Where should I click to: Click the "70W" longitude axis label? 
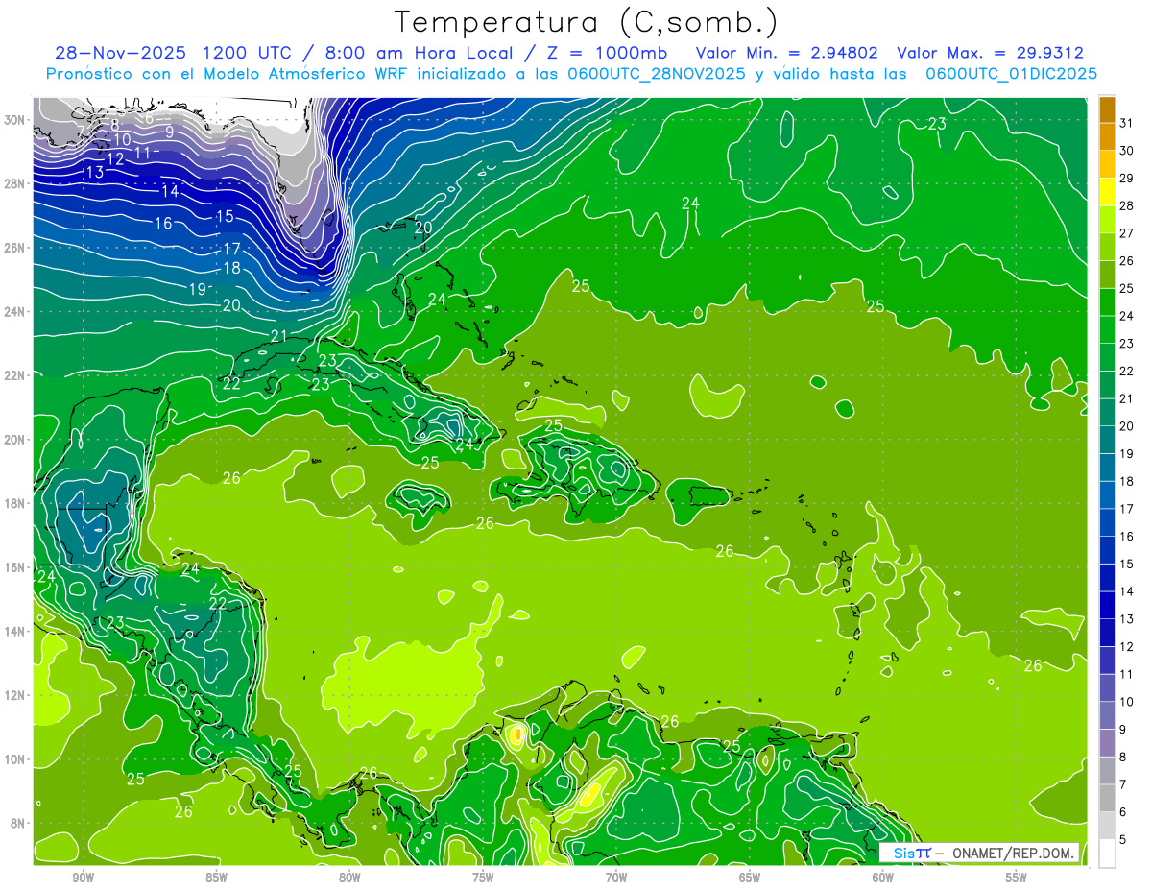616,878
